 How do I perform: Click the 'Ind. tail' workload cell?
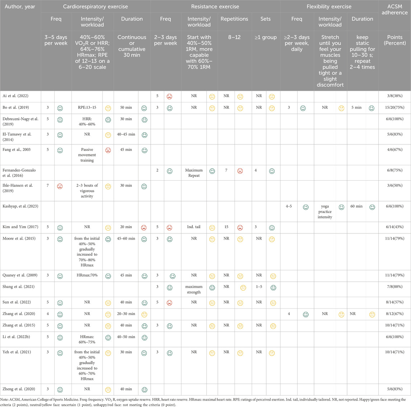[194, 227]
